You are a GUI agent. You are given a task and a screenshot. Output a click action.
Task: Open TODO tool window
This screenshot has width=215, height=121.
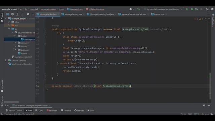(x=39, y=111)
